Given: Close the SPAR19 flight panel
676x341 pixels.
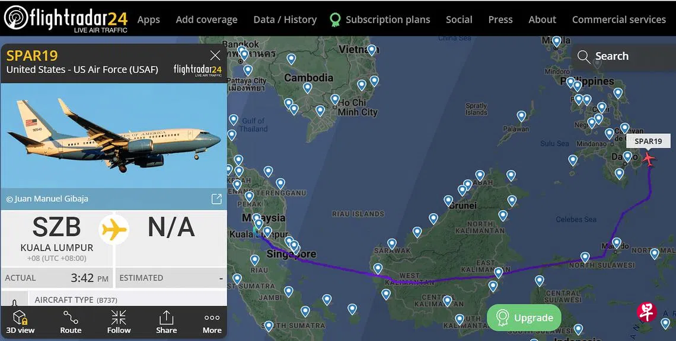Looking at the screenshot, I should click(215, 56).
